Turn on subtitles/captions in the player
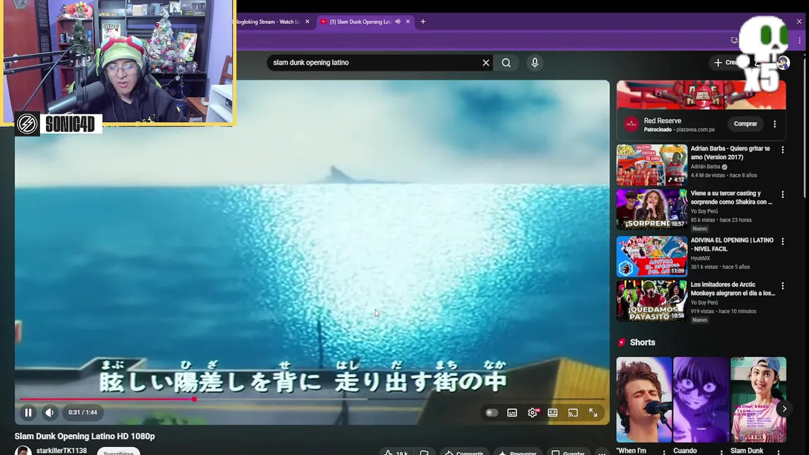This screenshot has width=809, height=455. coord(512,413)
